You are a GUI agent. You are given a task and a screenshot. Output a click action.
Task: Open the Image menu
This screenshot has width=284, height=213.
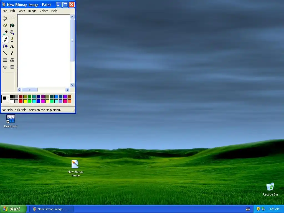tap(32, 11)
